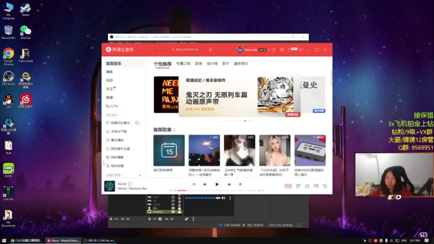This screenshot has height=244, width=434.
Task: Switch to 歌手 tab
Action: point(226,63)
